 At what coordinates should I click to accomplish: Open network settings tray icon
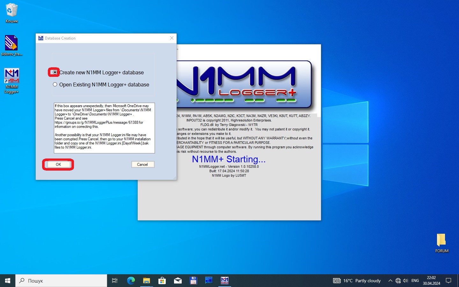pyautogui.click(x=398, y=281)
